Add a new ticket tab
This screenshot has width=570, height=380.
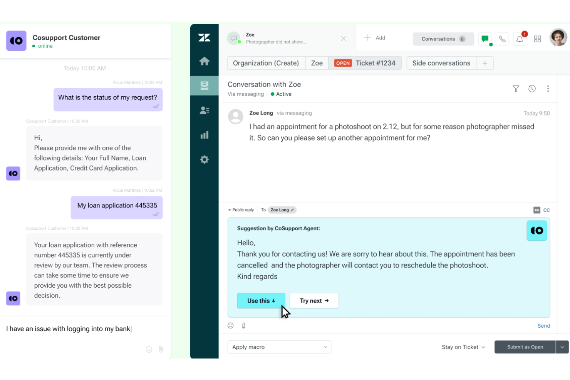tap(375, 38)
